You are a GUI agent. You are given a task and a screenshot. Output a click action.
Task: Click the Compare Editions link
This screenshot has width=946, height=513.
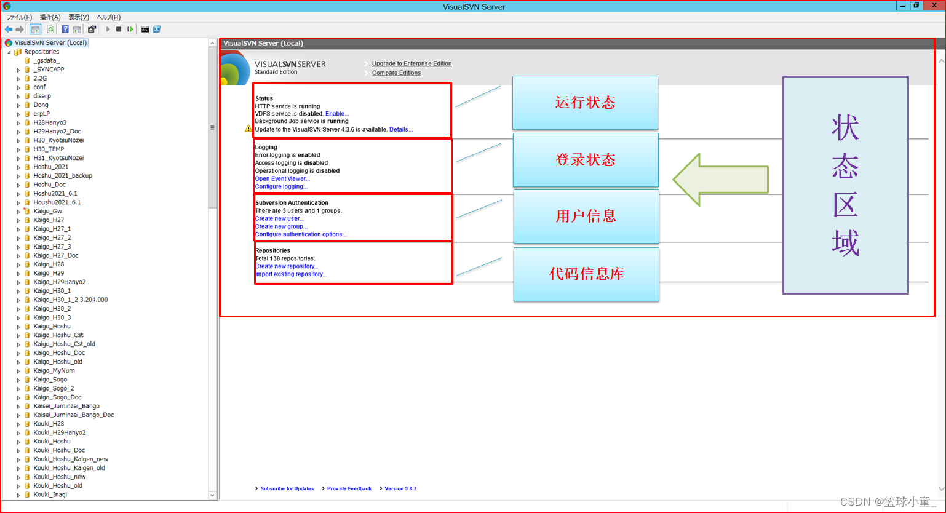(396, 73)
